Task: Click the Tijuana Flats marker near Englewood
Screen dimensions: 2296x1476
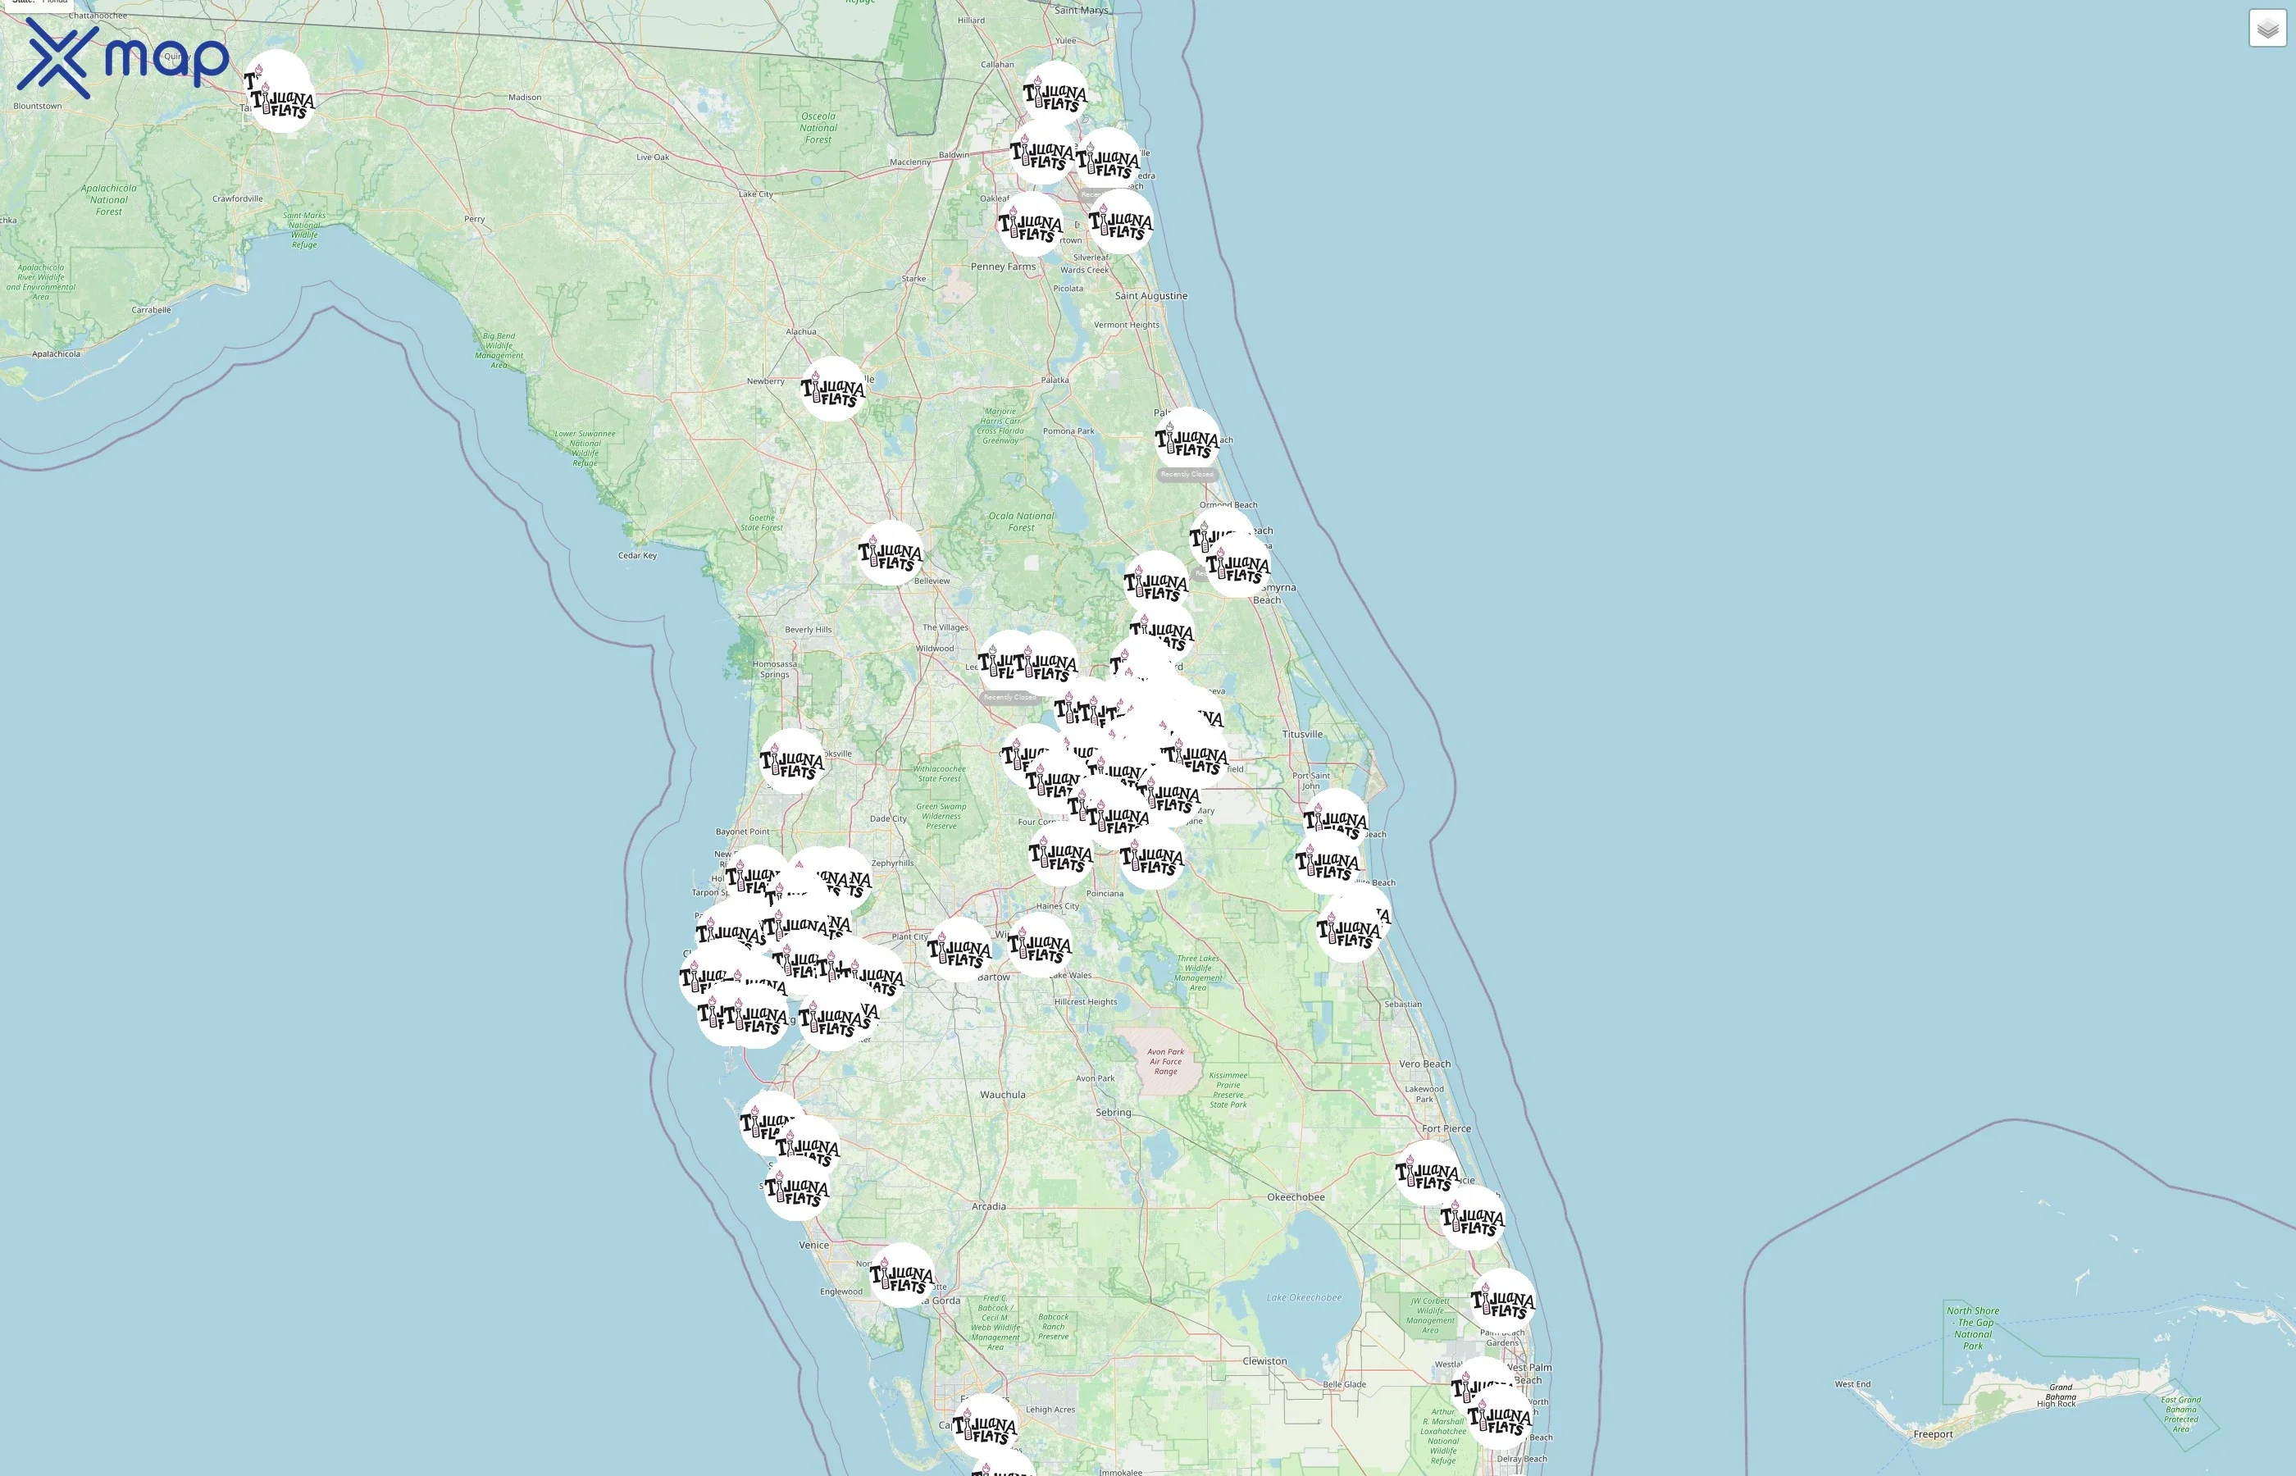Action: pos(902,1276)
